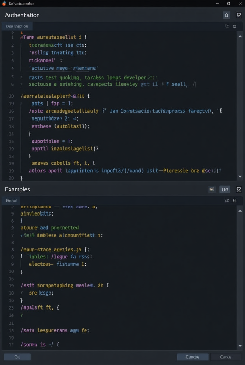
Task: Click the code line 'unaves cabells ft, t, {'
Action: [x=63, y=163]
